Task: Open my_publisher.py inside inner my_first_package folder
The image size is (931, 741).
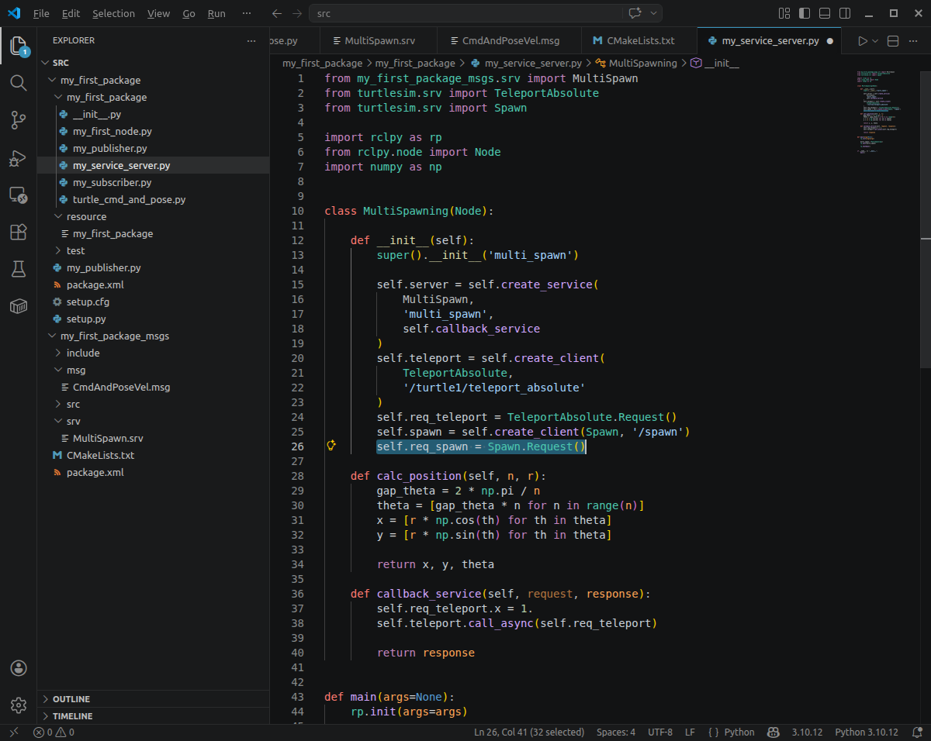Action: click(109, 148)
